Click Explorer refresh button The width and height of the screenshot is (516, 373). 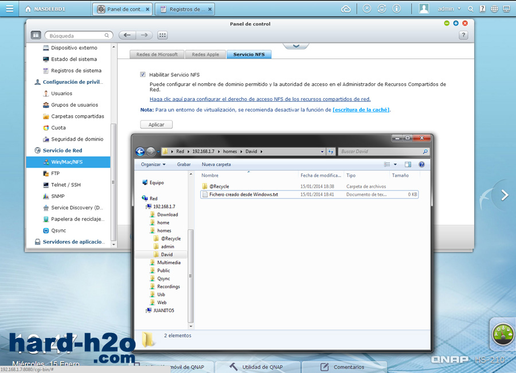(330, 151)
